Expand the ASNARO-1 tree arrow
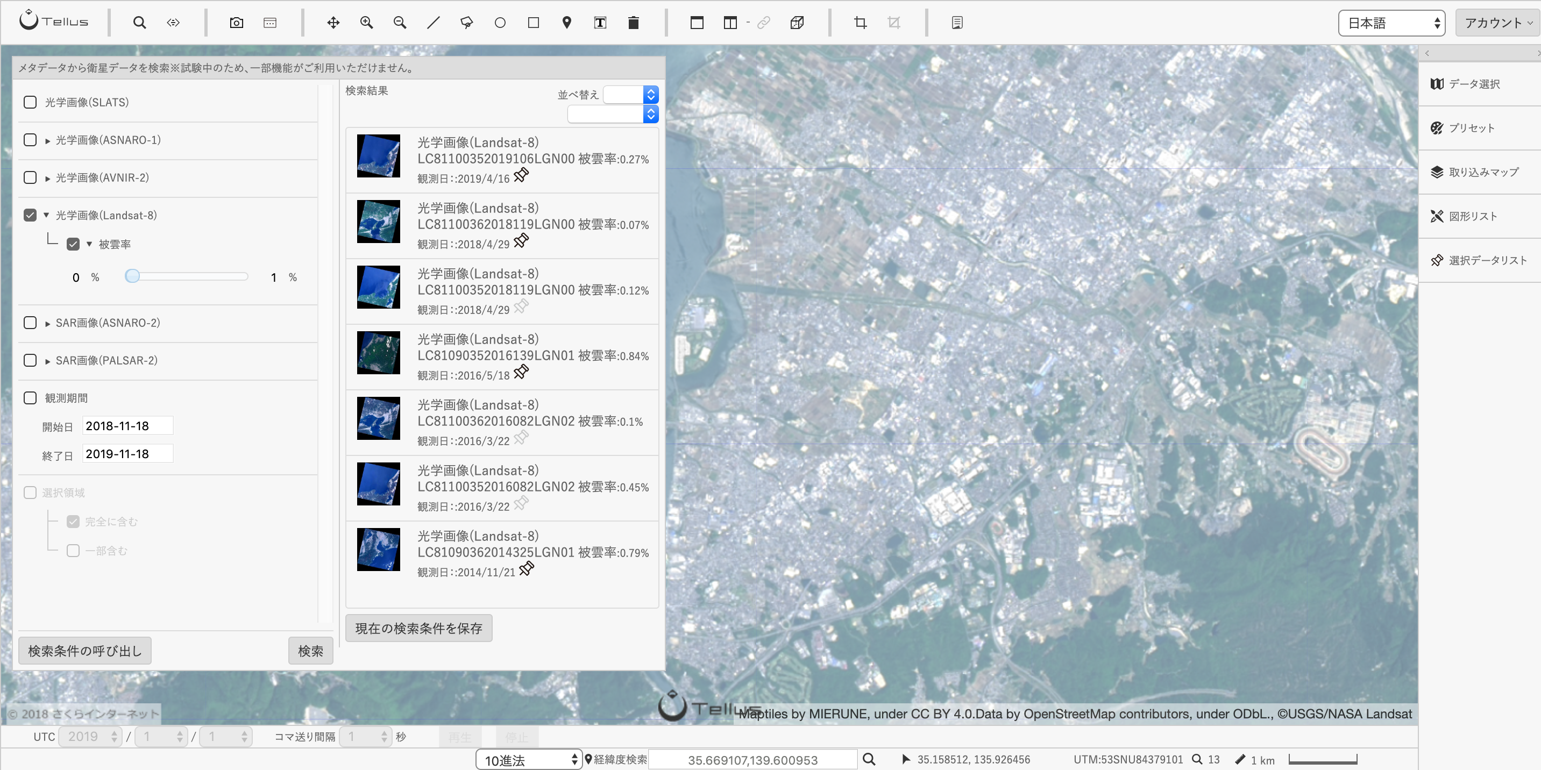This screenshot has width=1541, height=770. (47, 141)
